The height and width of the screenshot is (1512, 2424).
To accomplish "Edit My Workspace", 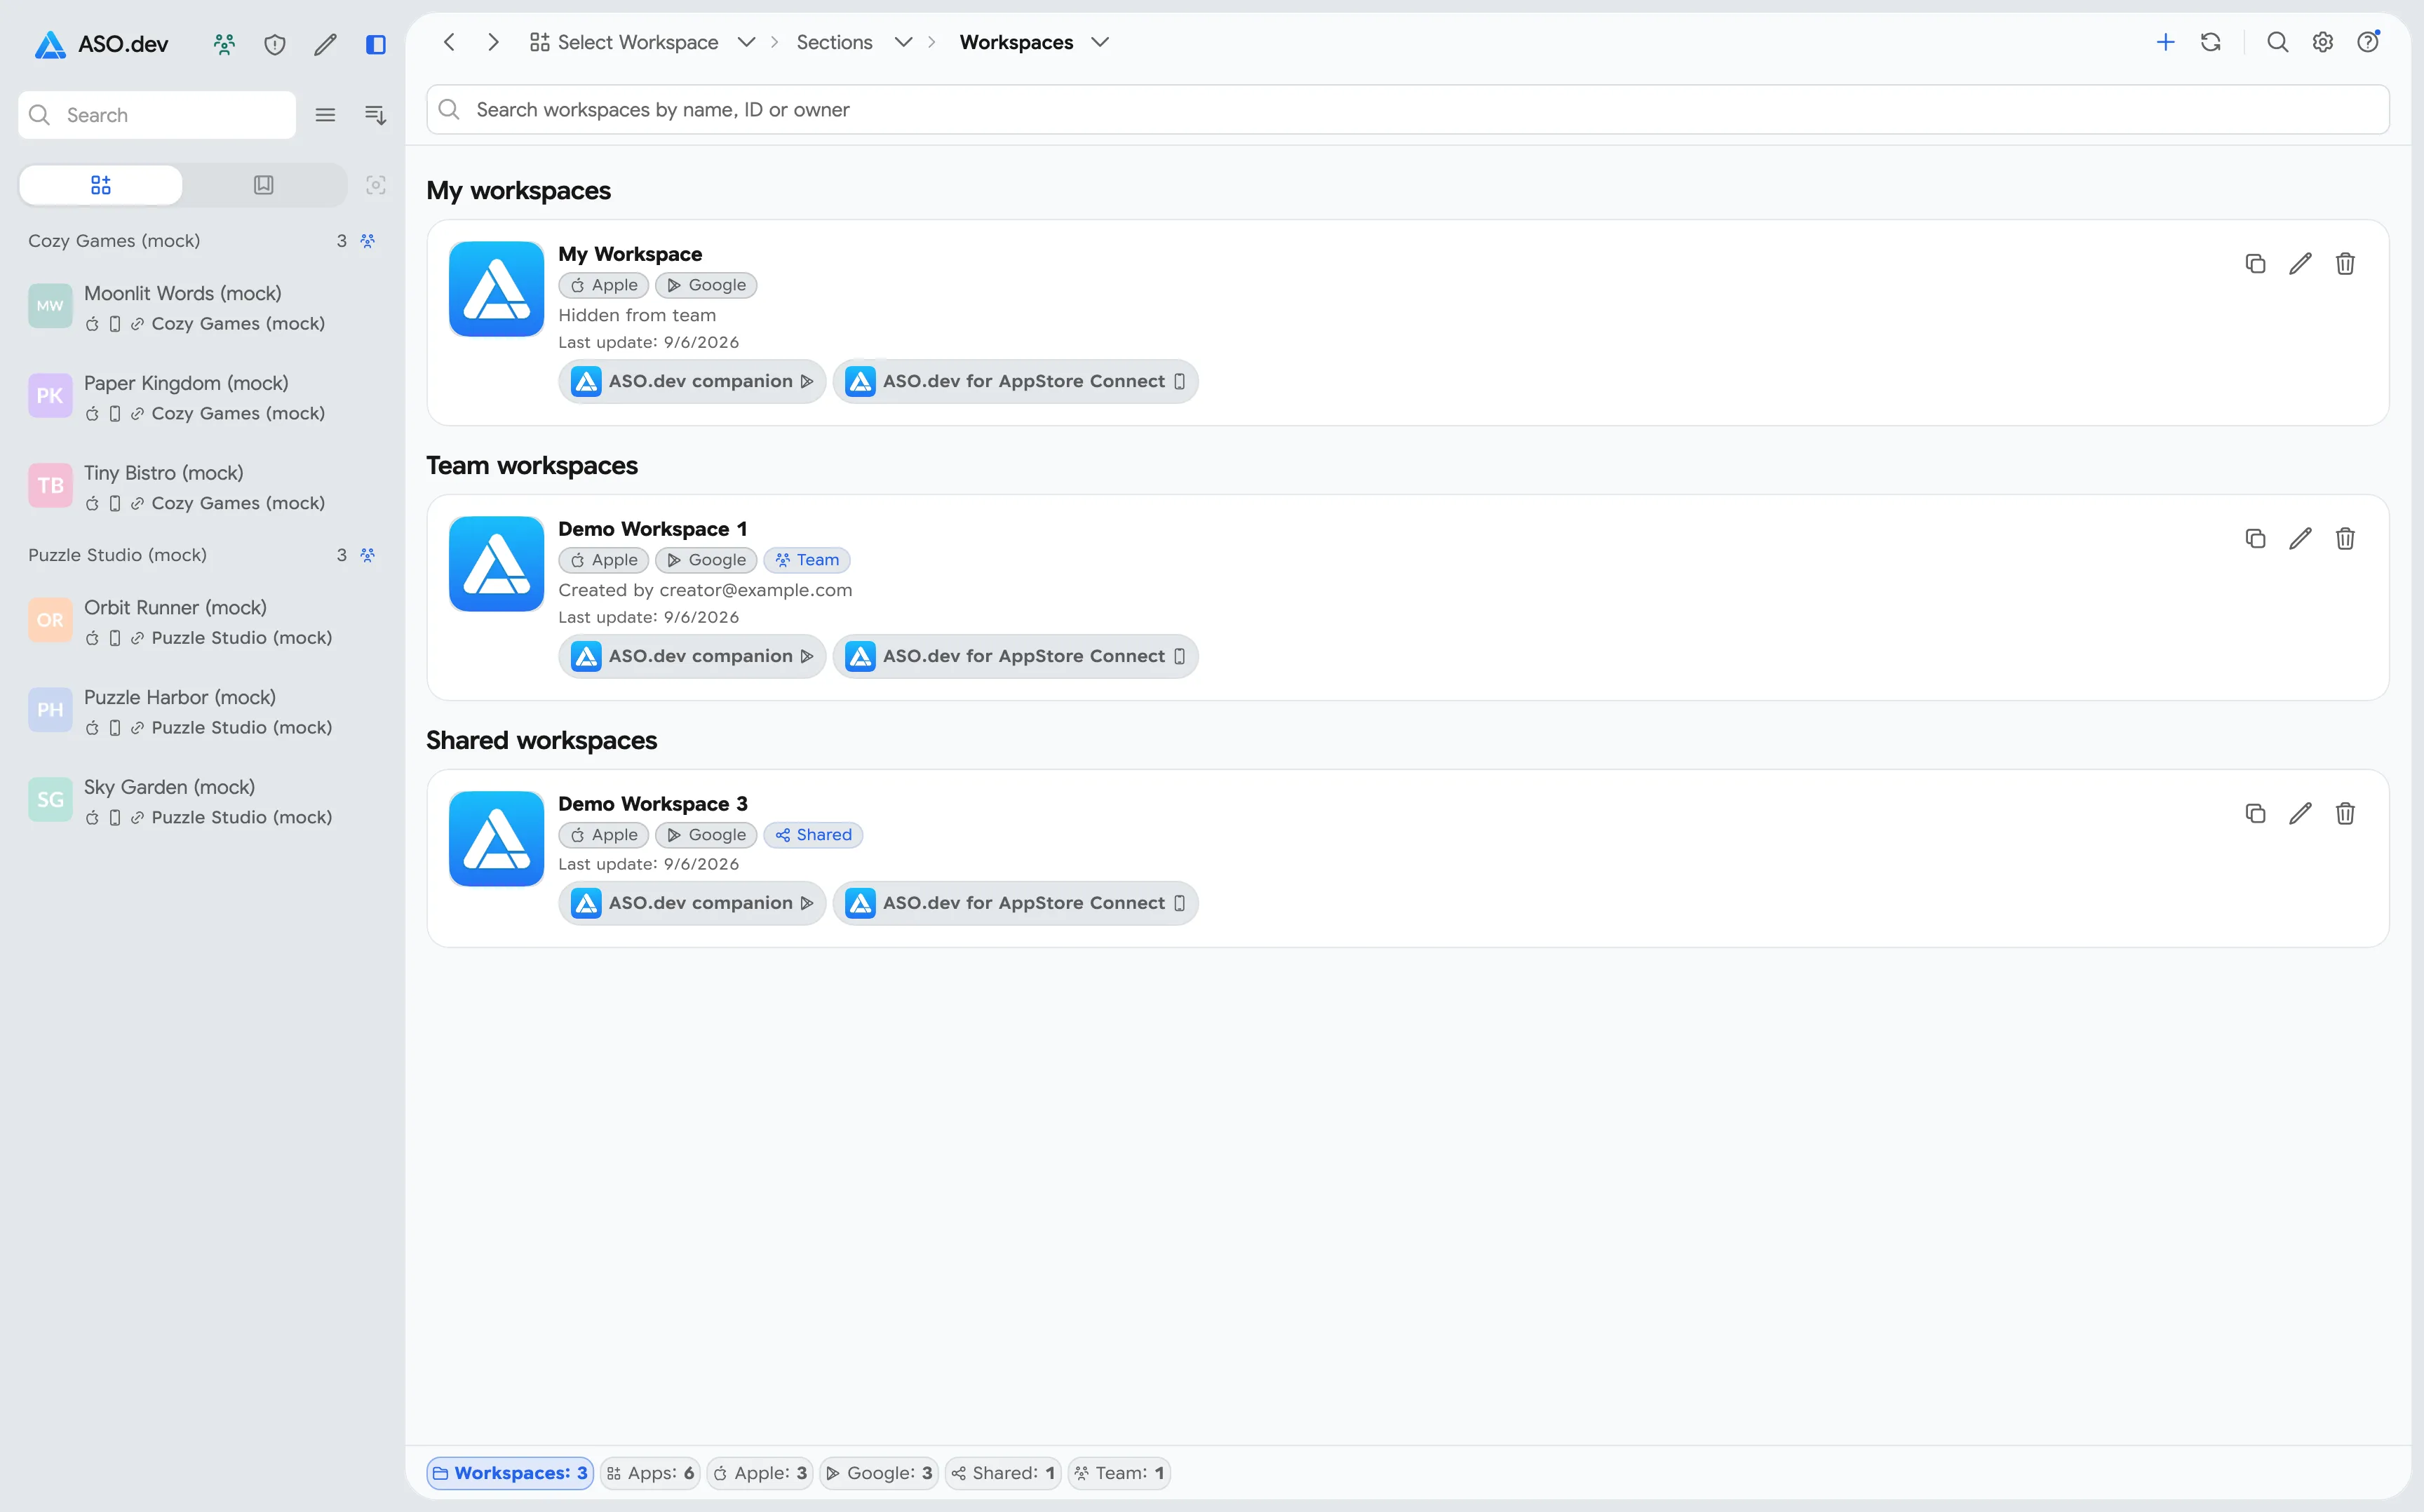I will (2300, 264).
